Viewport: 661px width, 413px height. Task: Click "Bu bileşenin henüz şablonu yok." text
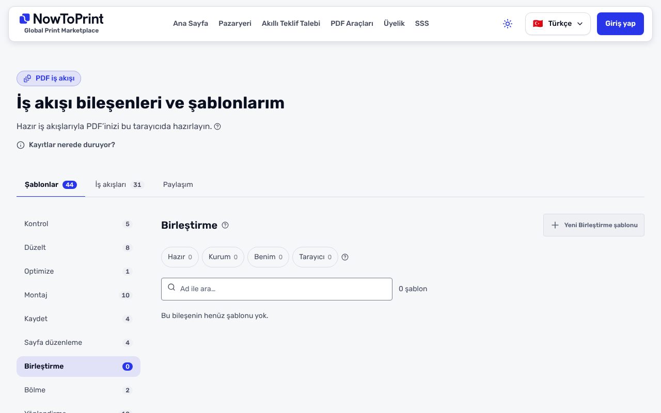coord(215,315)
